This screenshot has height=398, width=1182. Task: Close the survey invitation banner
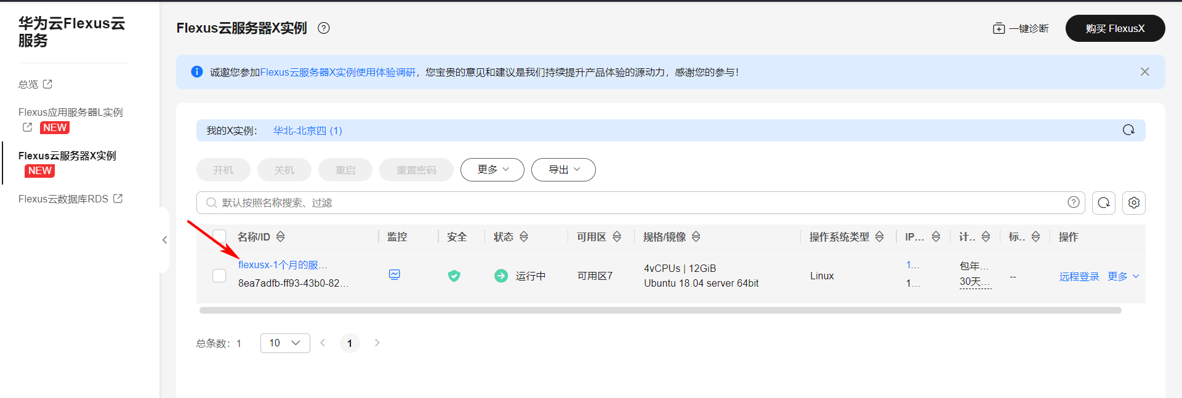click(x=1144, y=72)
